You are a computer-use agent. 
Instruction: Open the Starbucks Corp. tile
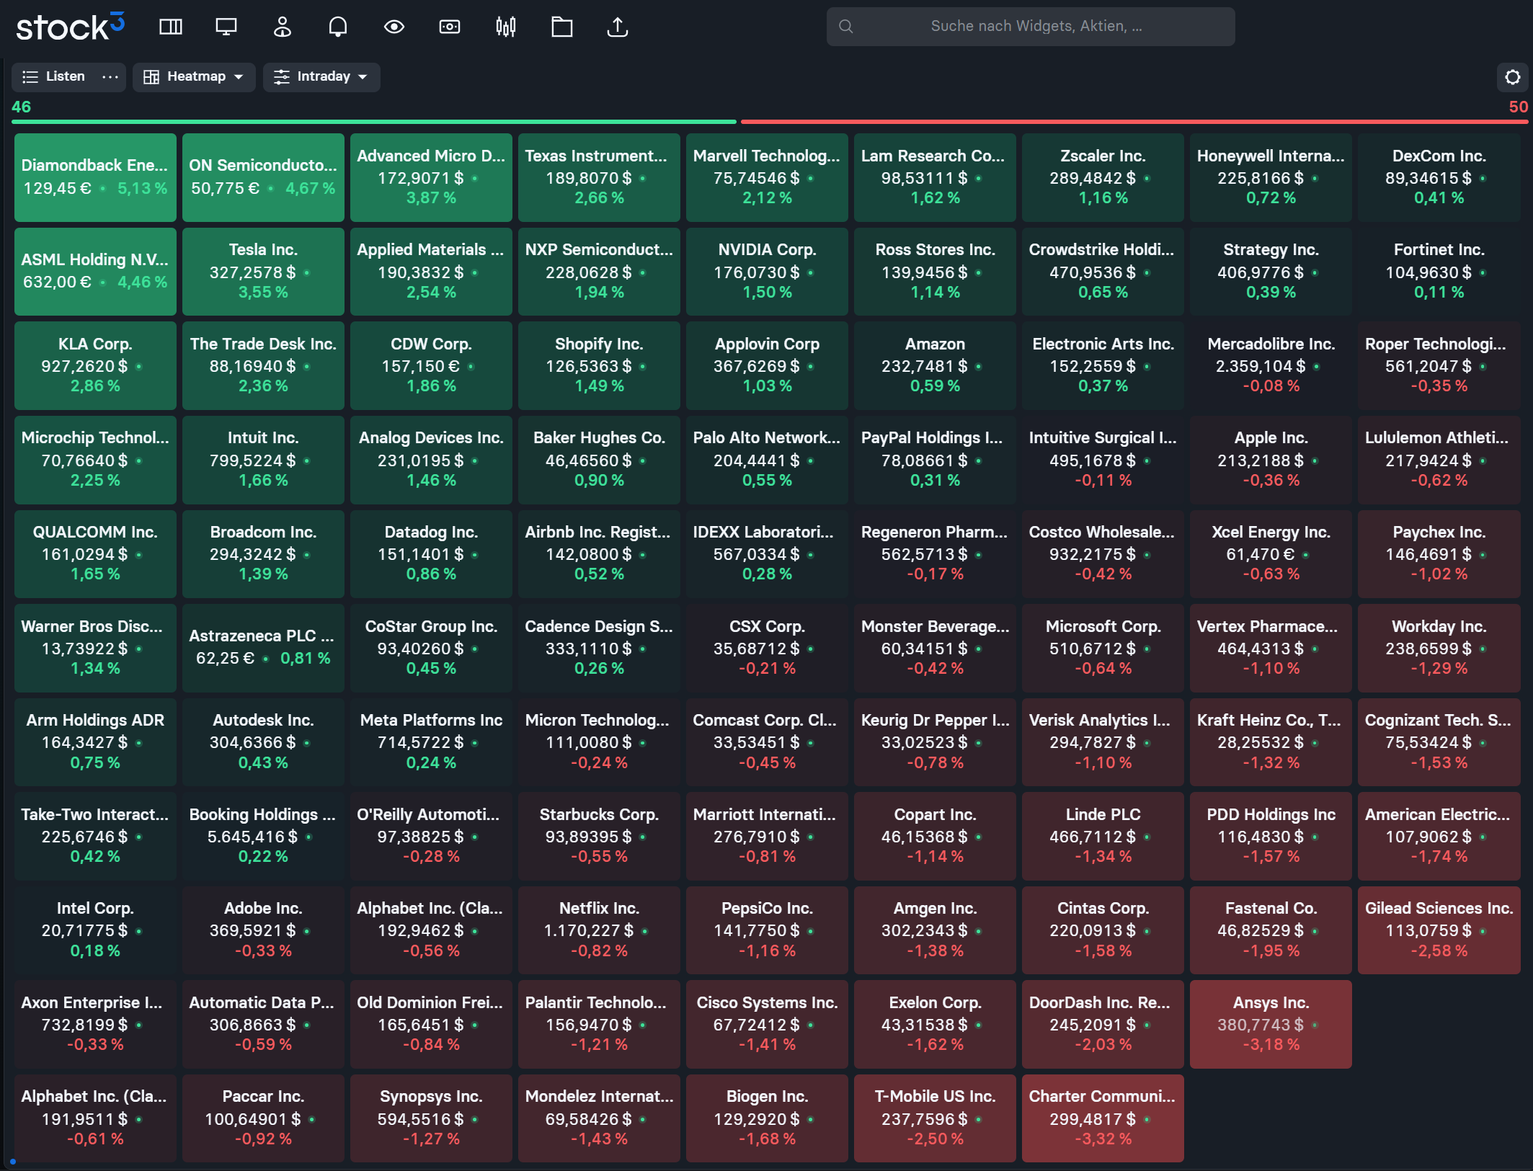pyautogui.click(x=599, y=836)
